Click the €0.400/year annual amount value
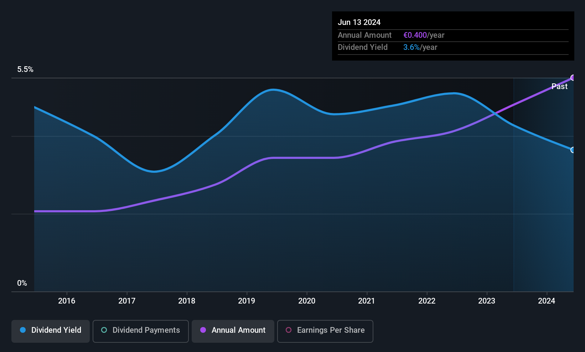 (x=424, y=35)
